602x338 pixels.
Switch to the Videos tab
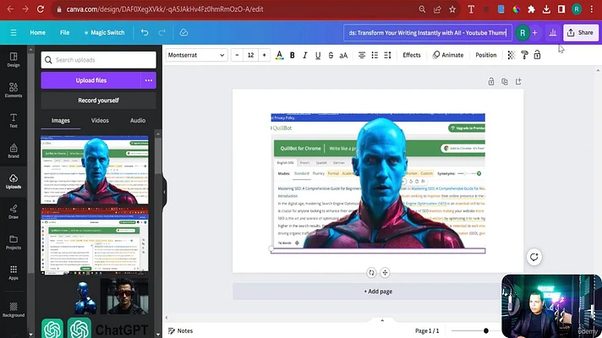100,121
